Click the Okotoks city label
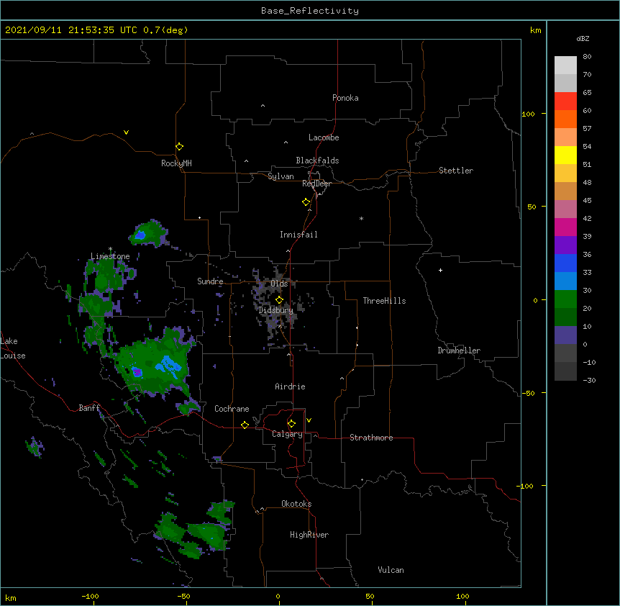 pos(296,504)
